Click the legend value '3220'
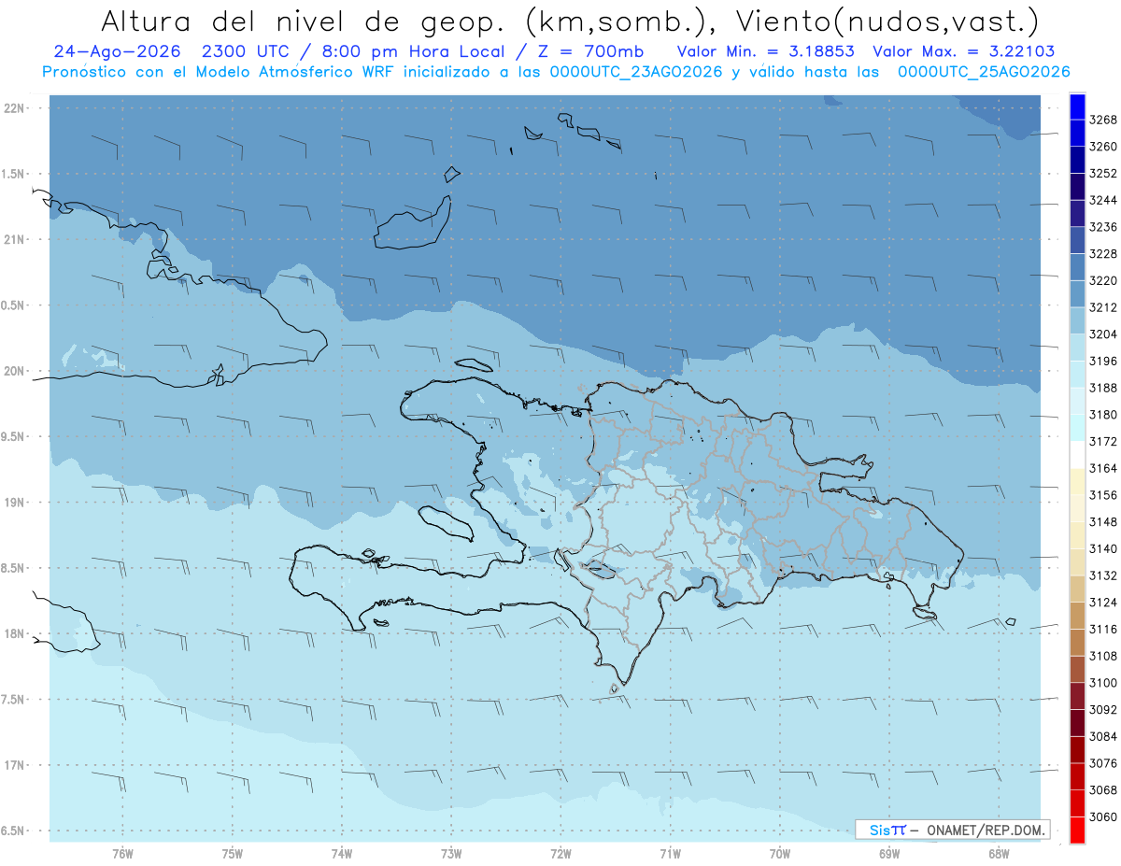 (1103, 280)
